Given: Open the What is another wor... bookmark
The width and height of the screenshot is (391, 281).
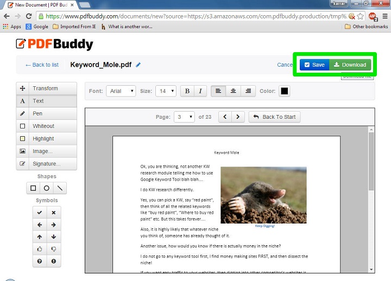Looking at the screenshot, I should [127, 27].
